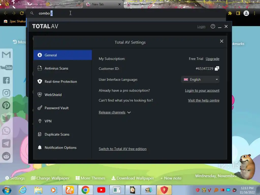
Task: Reload the page in Chrome
Action: click(22, 13)
